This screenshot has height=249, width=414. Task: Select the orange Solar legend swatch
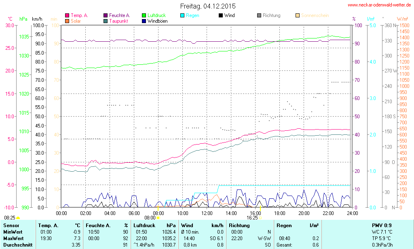(67, 21)
